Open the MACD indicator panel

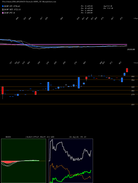(x=23, y=161)
